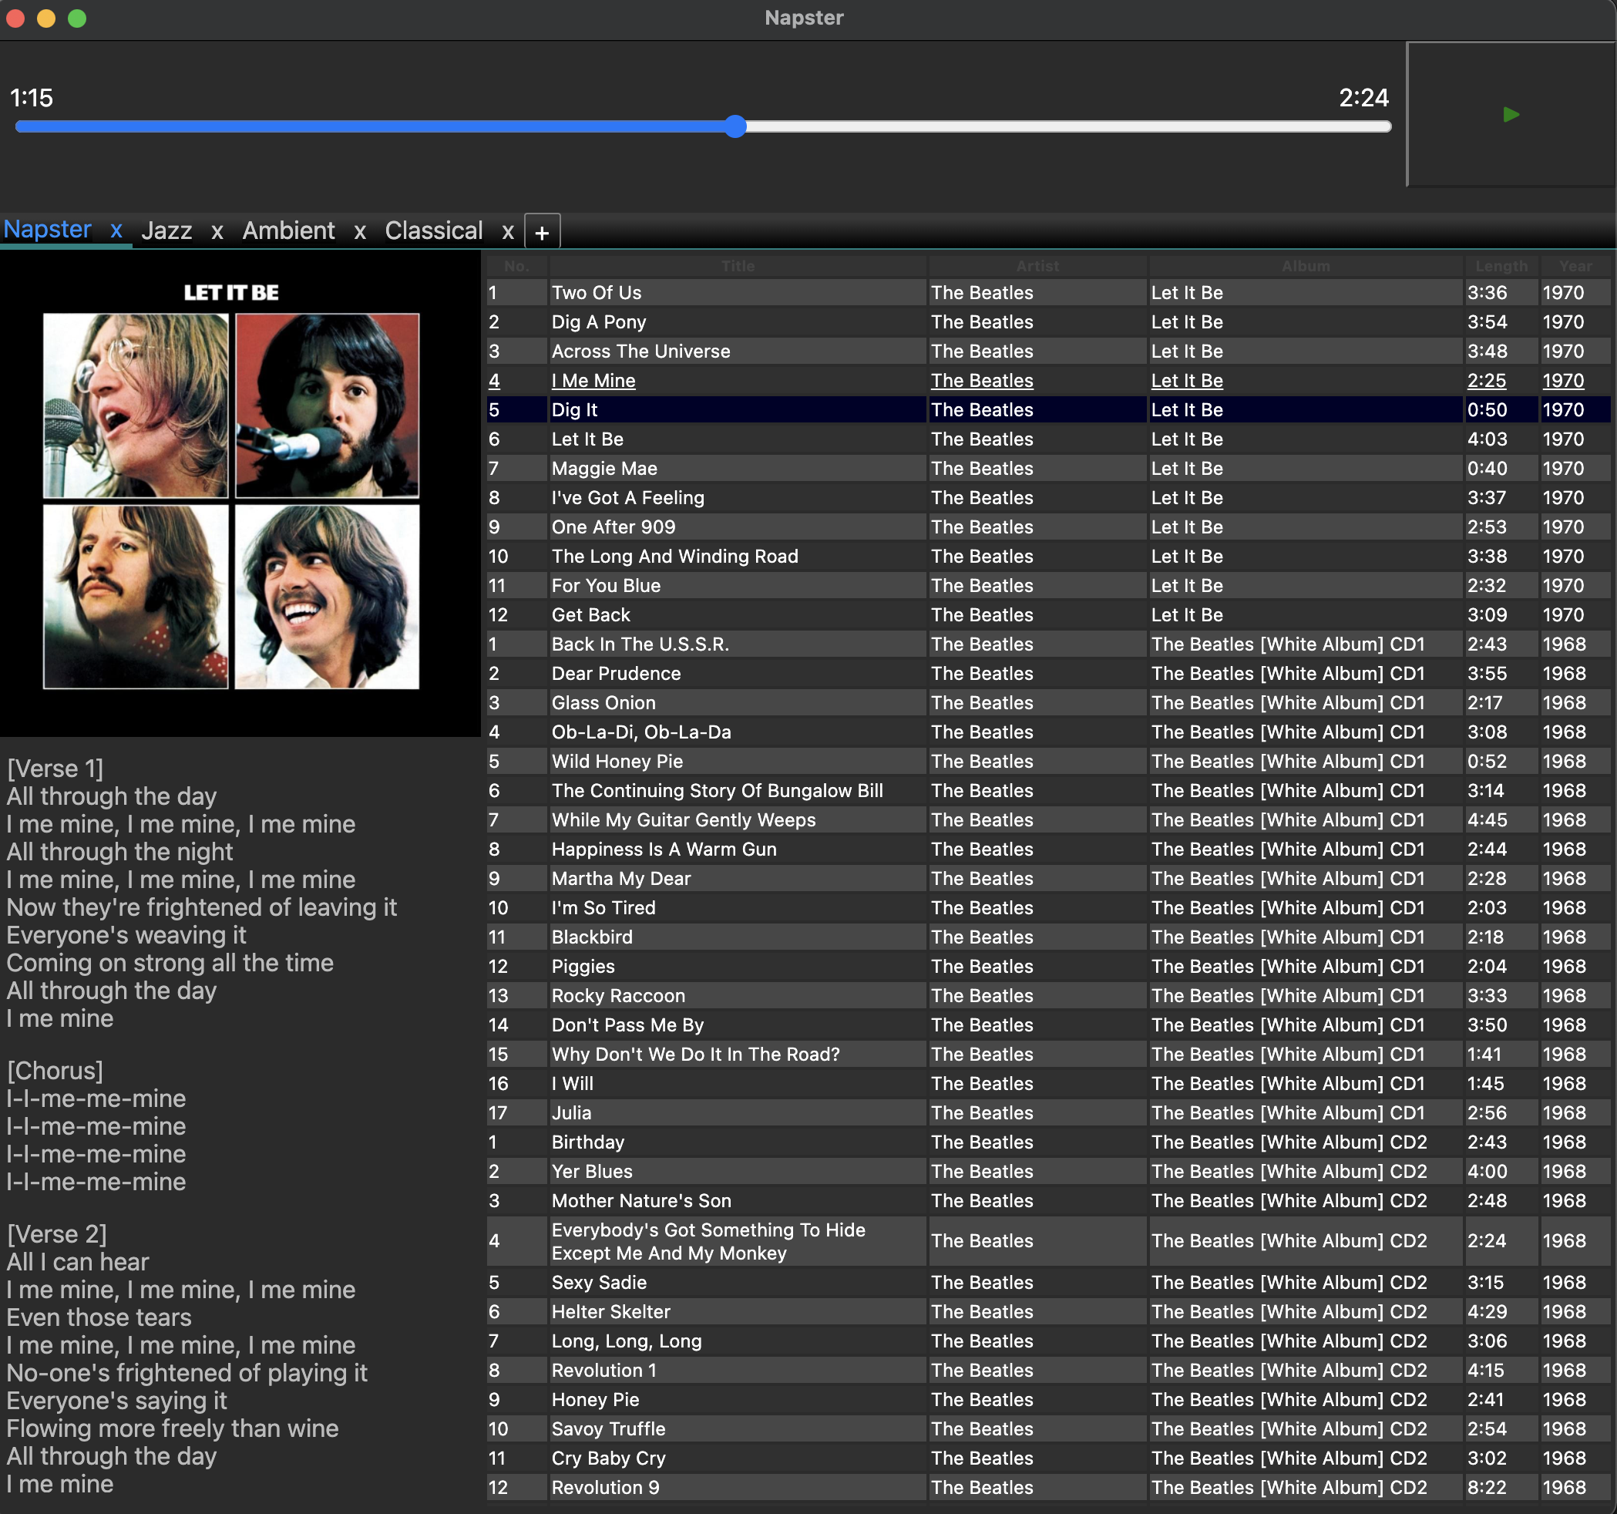Select the track Helter Skelter
The width and height of the screenshot is (1617, 1514).
click(x=1047, y=1311)
